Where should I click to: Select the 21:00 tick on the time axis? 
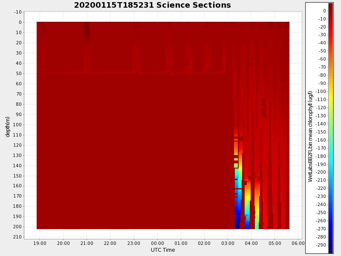coord(87,243)
